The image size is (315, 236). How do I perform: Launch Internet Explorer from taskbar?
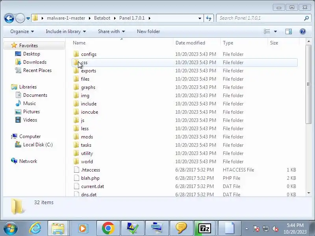pos(35,228)
